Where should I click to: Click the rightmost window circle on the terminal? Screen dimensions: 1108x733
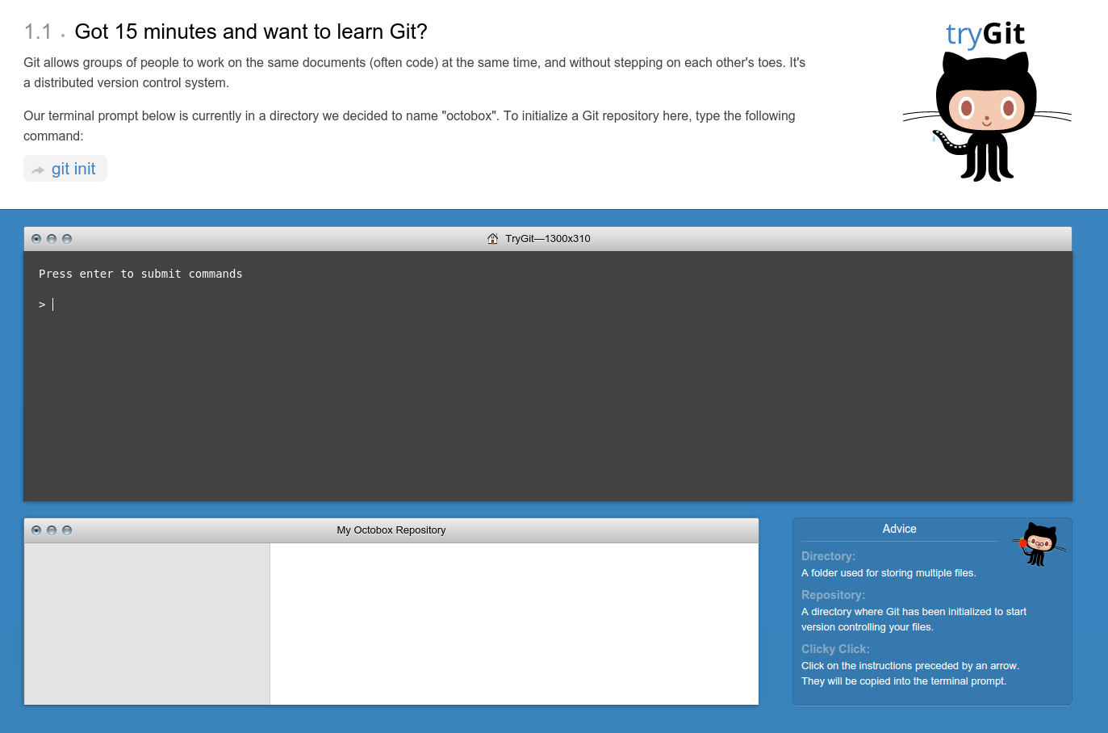[x=67, y=239]
